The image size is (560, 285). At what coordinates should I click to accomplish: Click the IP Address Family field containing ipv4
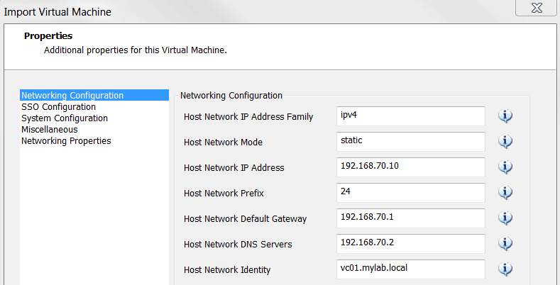pos(410,116)
